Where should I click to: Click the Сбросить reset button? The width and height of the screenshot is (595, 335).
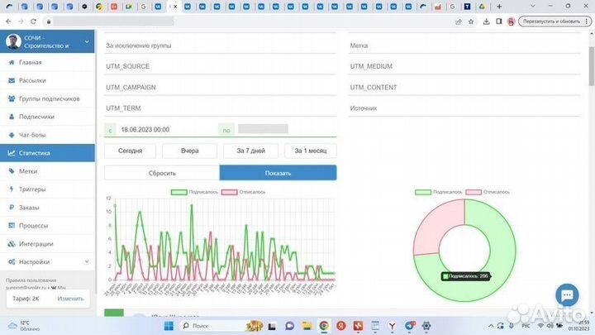tap(162, 173)
